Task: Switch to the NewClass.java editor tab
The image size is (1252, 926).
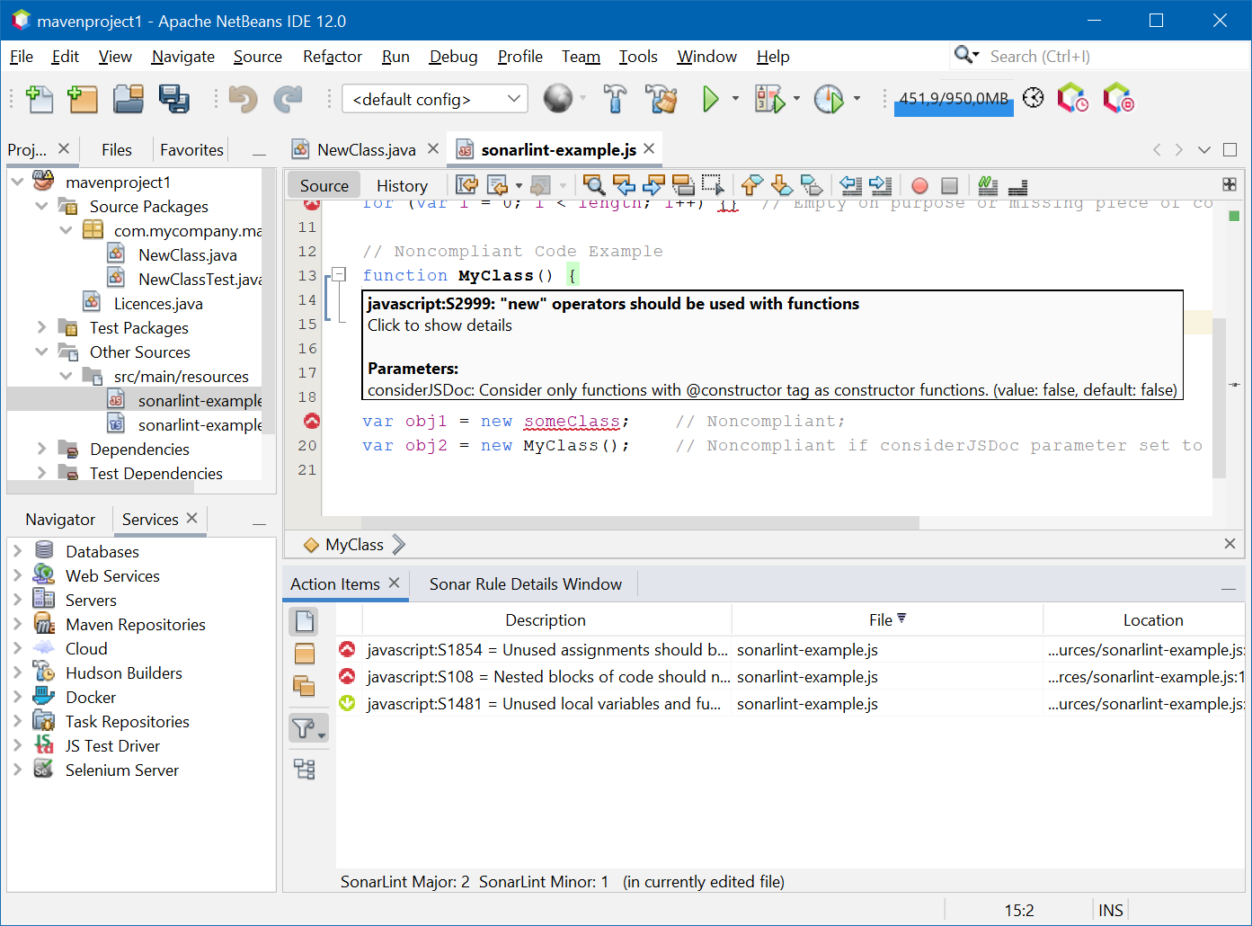Action: (366, 150)
